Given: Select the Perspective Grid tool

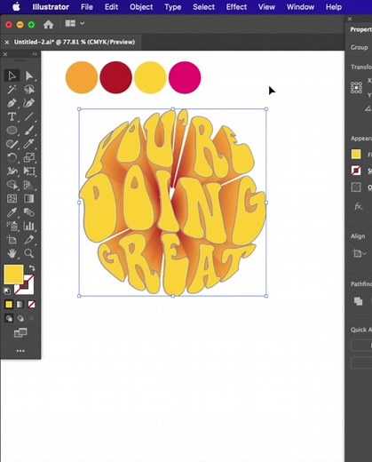Looking at the screenshot, I should pos(29,185).
